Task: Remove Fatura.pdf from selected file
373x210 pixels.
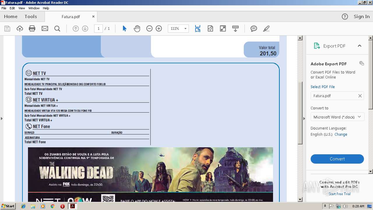Action: pos(360,96)
